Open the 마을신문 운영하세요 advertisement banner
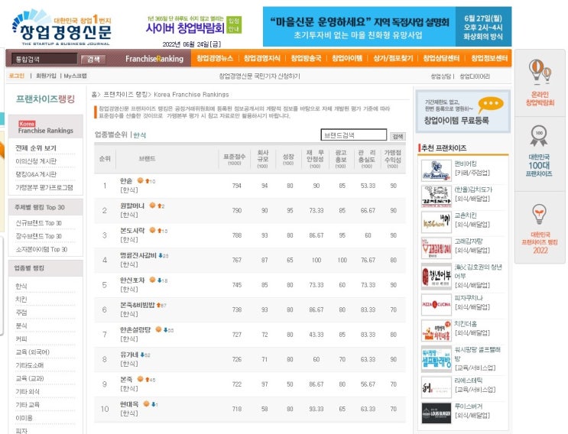 [x=388, y=27]
